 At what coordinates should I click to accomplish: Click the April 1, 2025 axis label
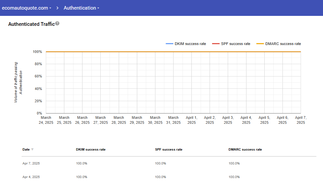192,120
